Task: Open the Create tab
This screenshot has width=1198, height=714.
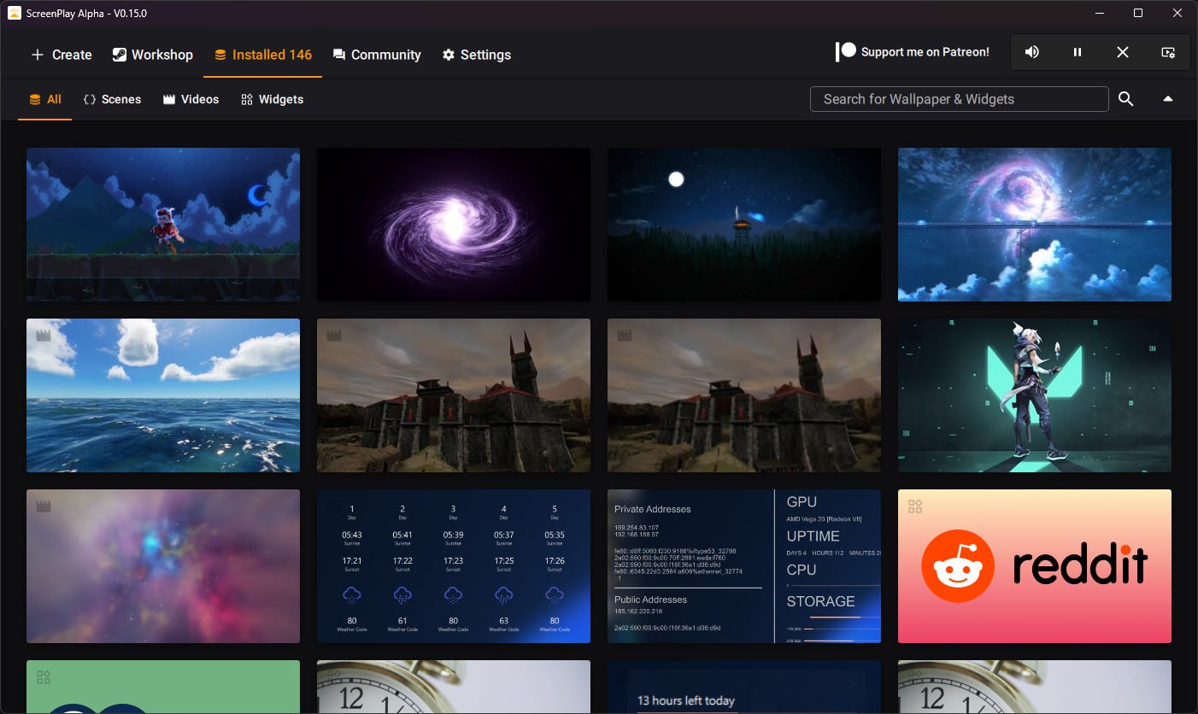Action: (x=62, y=55)
